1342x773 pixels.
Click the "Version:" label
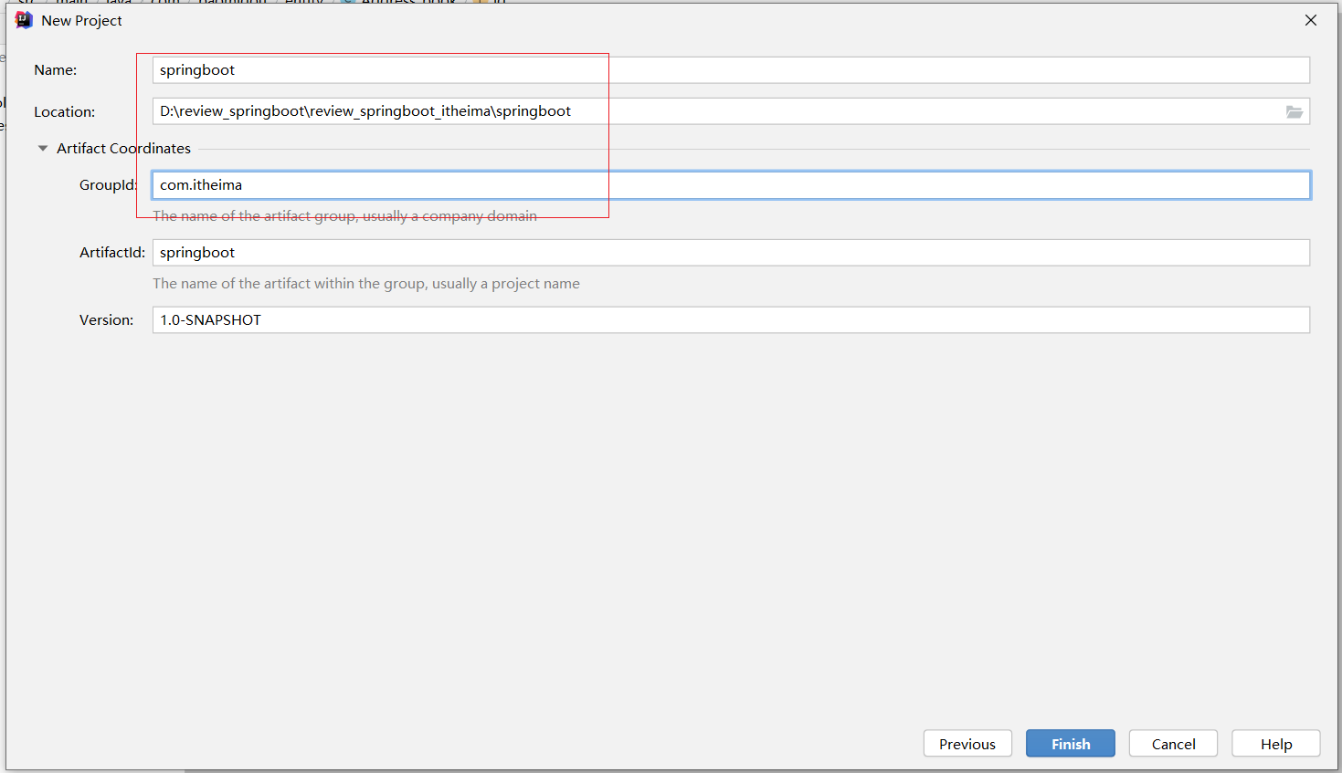coord(106,320)
